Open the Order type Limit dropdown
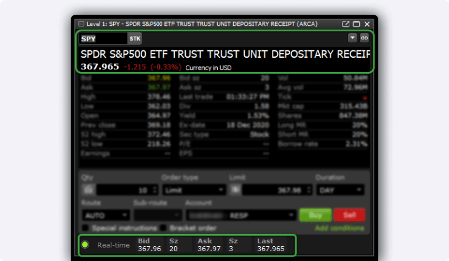This screenshot has height=261, width=449. [194, 190]
